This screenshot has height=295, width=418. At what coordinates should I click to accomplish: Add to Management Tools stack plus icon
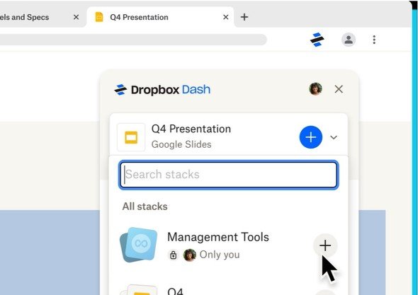[325, 245]
